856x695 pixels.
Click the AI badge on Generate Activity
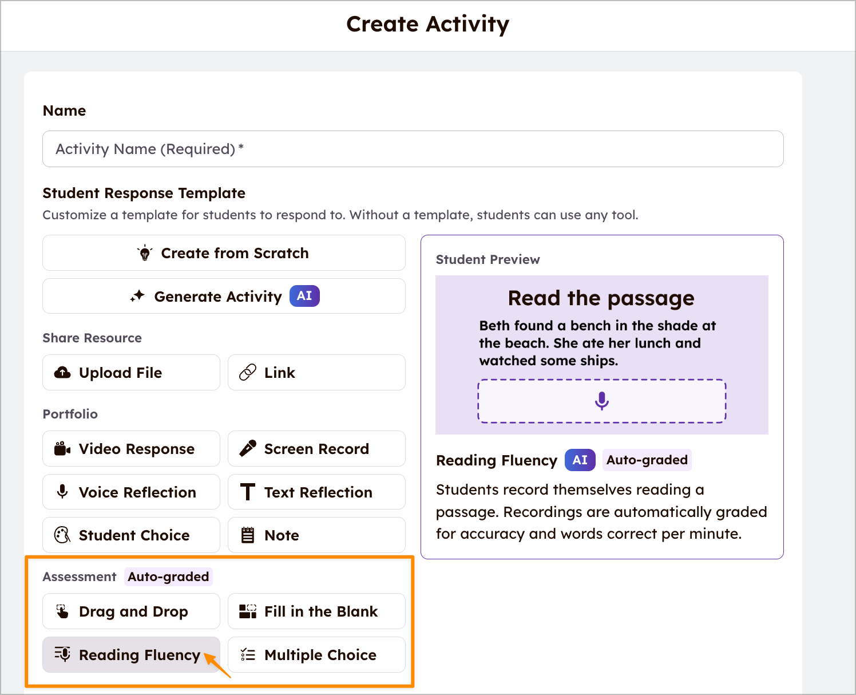tap(304, 296)
